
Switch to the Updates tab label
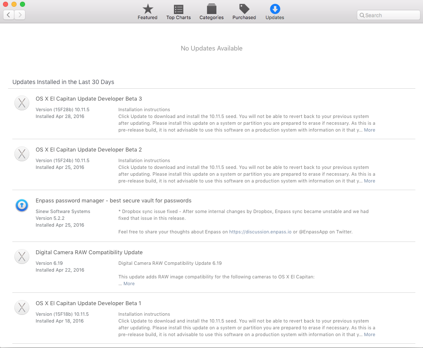(x=275, y=17)
